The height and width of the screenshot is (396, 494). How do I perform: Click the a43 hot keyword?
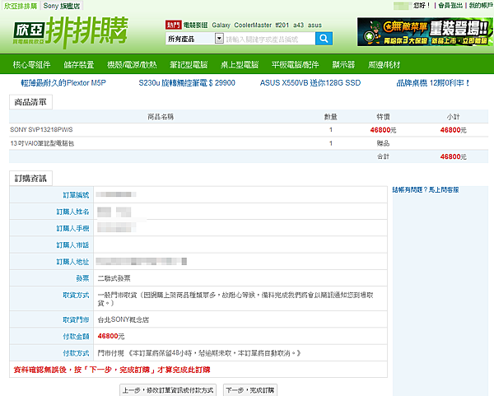point(298,25)
